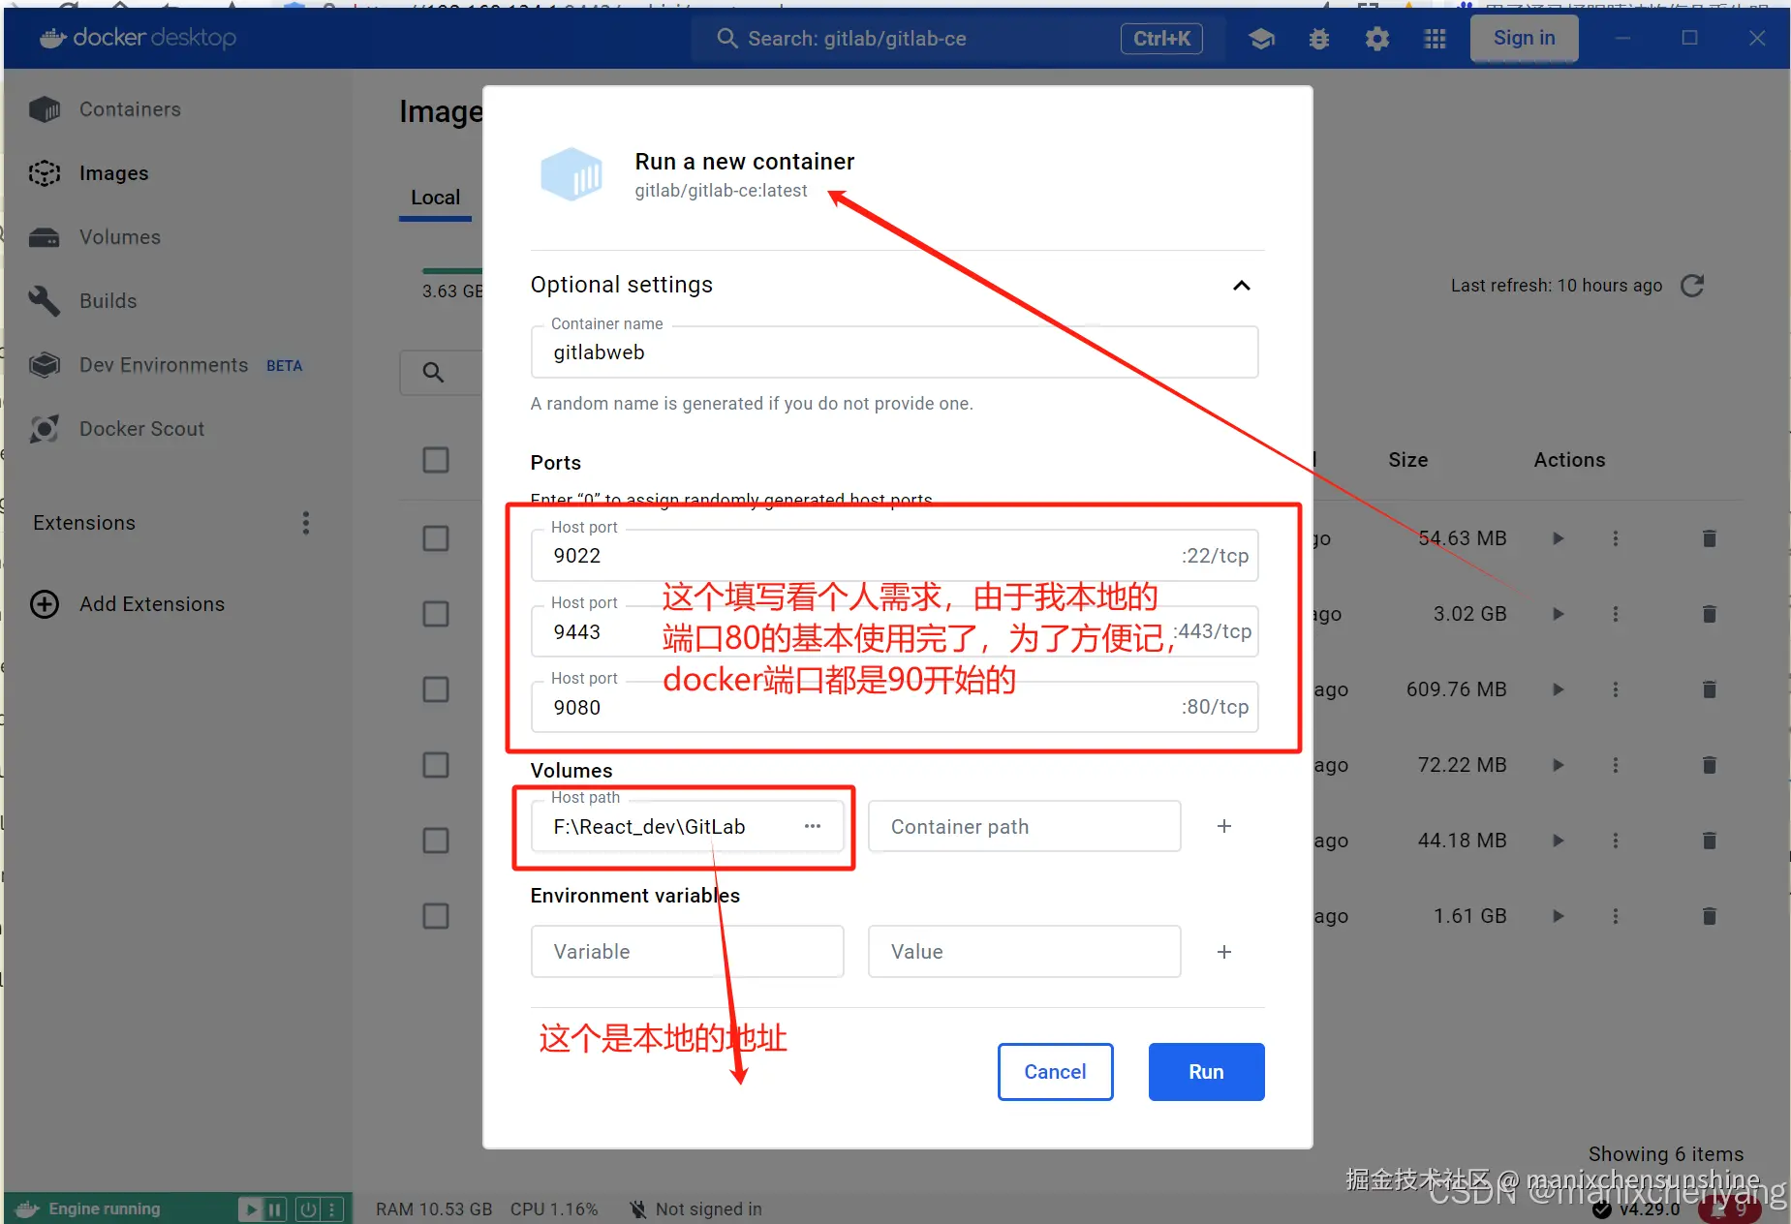
Task: Delete the 72.22 MB image
Action: pyautogui.click(x=1710, y=765)
